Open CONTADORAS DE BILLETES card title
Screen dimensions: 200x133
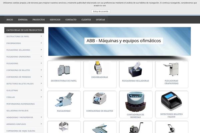click(x=100, y=111)
